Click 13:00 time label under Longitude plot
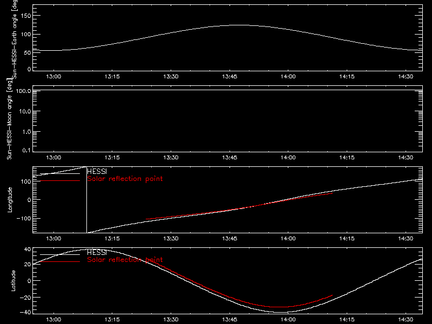The height and width of the screenshot is (324, 432). pyautogui.click(x=53, y=239)
